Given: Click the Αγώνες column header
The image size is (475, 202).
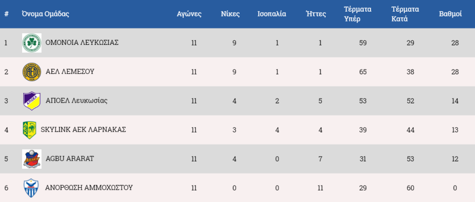Looking at the screenshot, I should coord(189,14).
